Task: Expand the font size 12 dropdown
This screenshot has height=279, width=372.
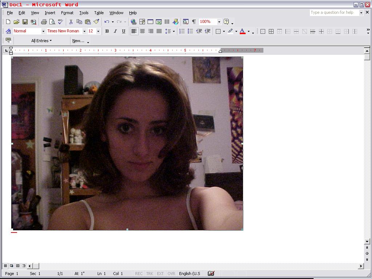Action: (x=98, y=31)
